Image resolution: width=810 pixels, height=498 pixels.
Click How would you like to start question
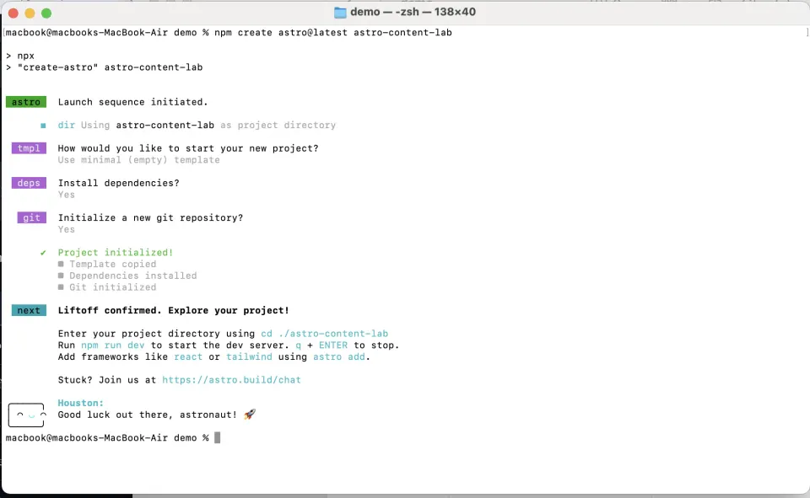(x=188, y=148)
